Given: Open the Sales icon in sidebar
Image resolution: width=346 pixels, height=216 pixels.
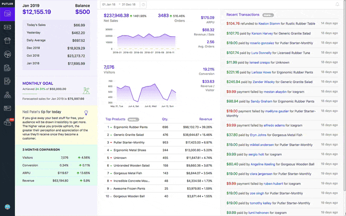Looking at the screenshot, I should [7, 27].
